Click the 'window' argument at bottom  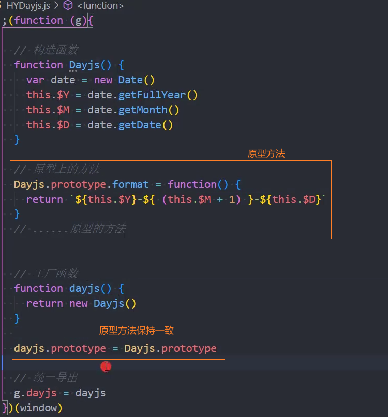[38, 408]
